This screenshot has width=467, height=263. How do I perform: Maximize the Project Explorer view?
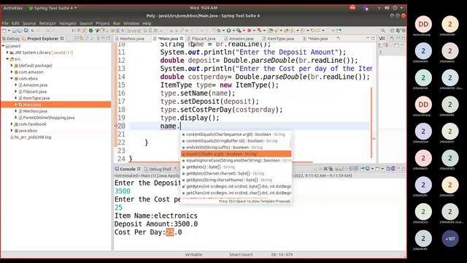pyautogui.click(x=108, y=39)
